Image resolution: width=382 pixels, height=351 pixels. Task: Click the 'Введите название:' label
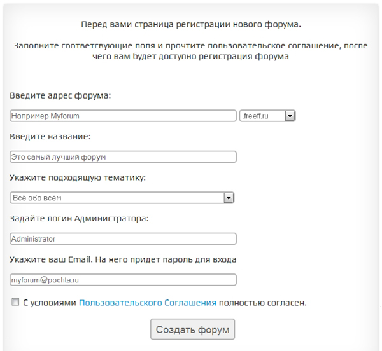click(x=50, y=137)
